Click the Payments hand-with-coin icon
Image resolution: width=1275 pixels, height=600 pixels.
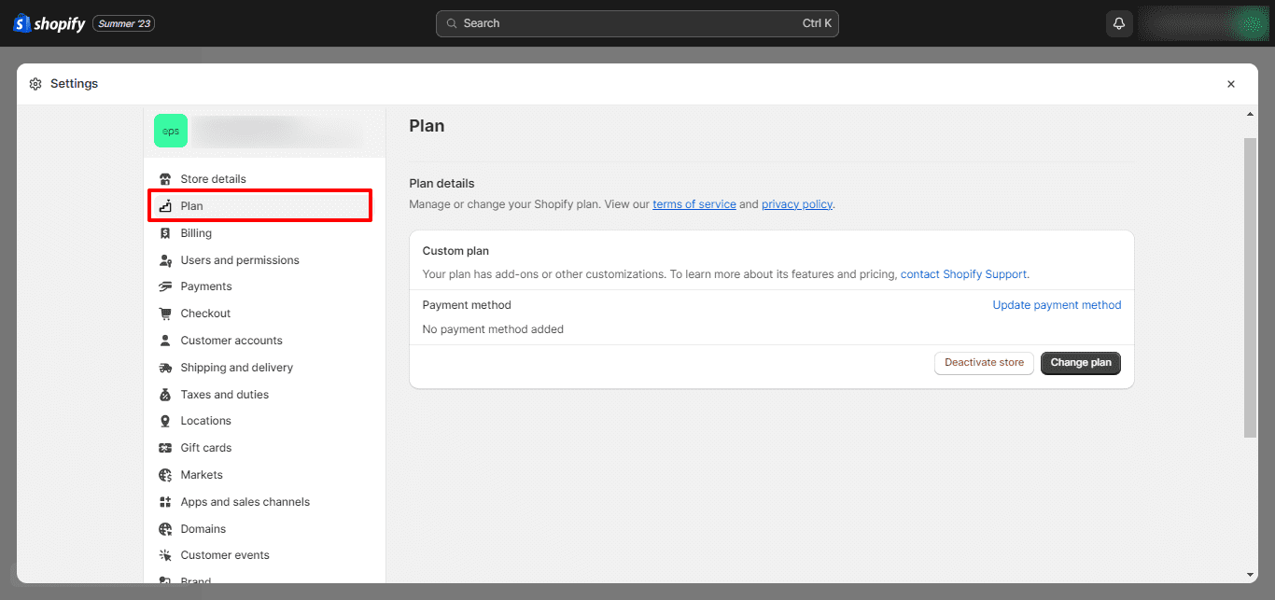pos(165,286)
